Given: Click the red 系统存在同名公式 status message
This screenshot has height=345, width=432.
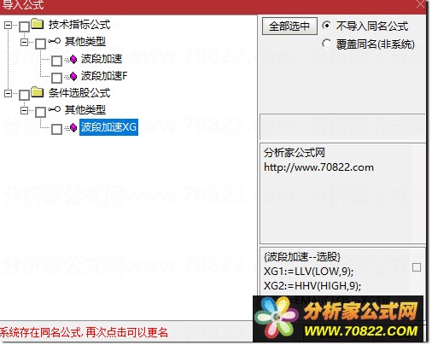Looking at the screenshot, I should coord(84,332).
